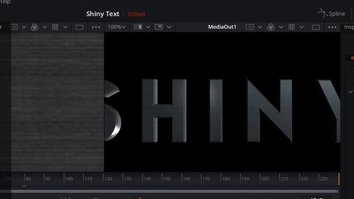Viewport: 354px width, 199px height.
Task: Expand the sub view options chevron
Action: [169, 27]
